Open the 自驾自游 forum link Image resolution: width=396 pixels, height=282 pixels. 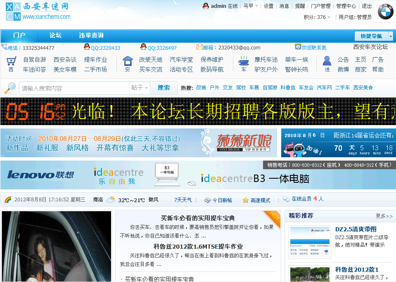(35, 60)
